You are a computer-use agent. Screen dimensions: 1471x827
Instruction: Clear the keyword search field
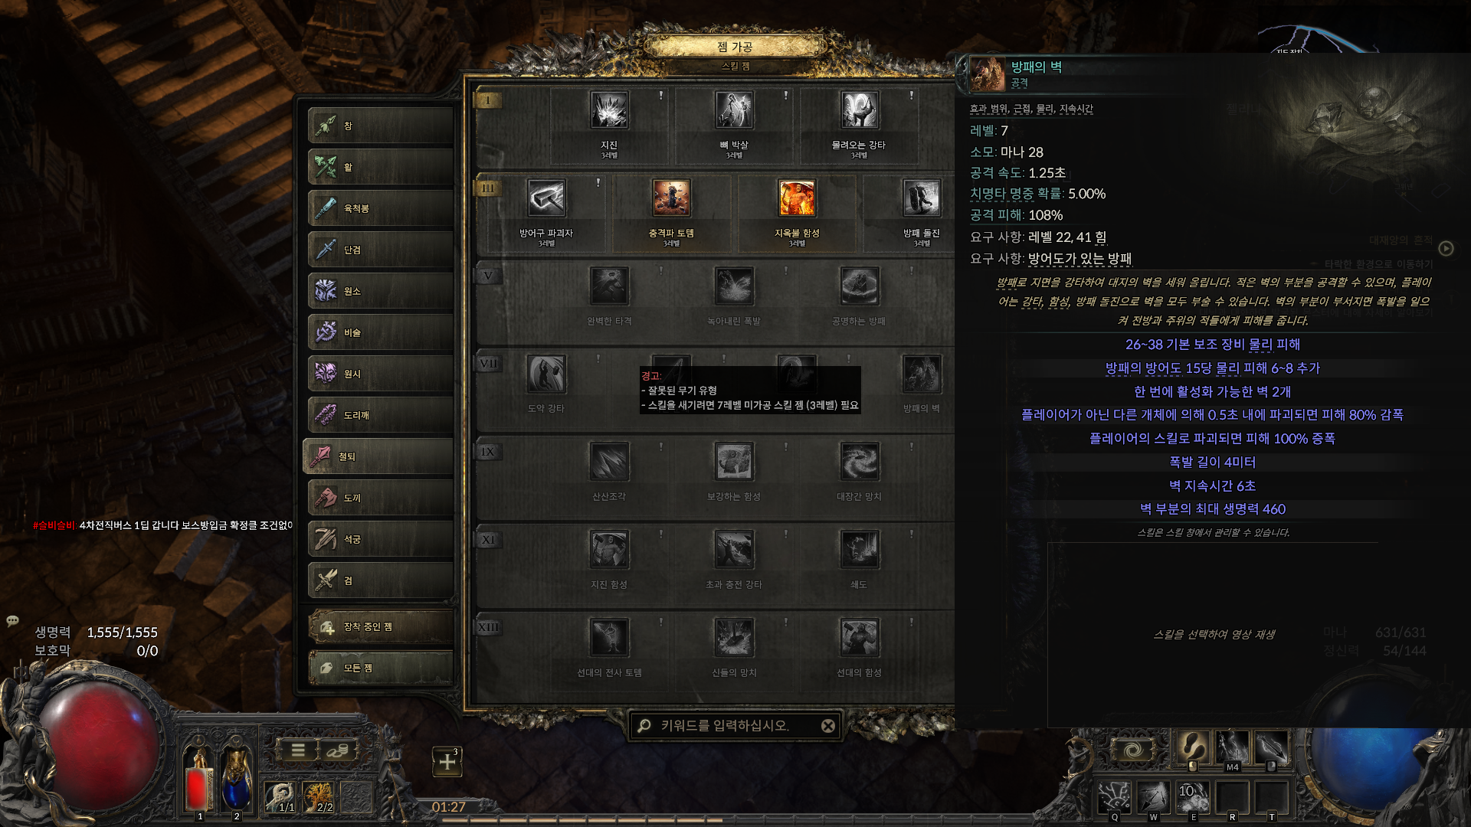828,726
